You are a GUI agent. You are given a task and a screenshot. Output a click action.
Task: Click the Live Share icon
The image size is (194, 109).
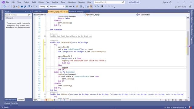pyautogui.click(x=176, y=7)
